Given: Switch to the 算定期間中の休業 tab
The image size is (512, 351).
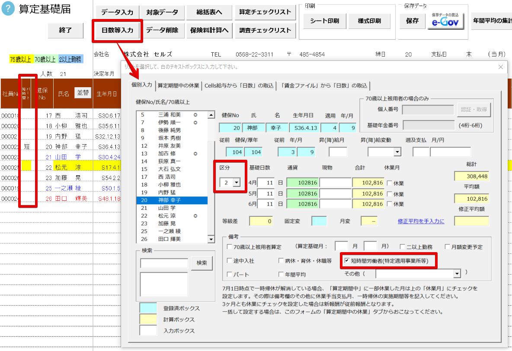Looking at the screenshot, I should [178, 86].
